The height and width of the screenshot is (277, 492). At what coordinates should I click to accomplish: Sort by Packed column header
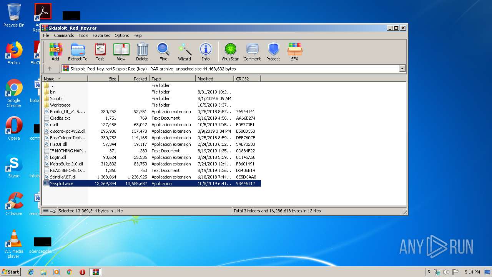(134, 79)
